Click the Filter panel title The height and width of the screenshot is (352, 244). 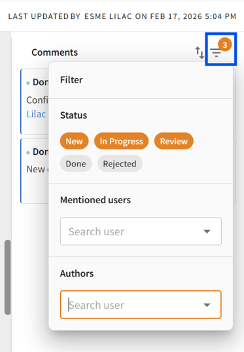coord(71,80)
